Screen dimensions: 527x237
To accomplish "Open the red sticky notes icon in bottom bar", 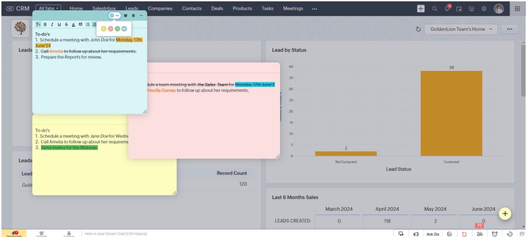I will point(465,234).
